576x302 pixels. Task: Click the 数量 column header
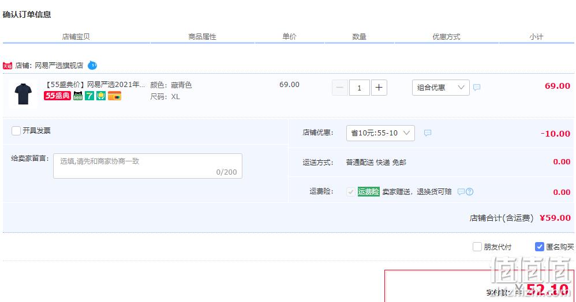[359, 37]
